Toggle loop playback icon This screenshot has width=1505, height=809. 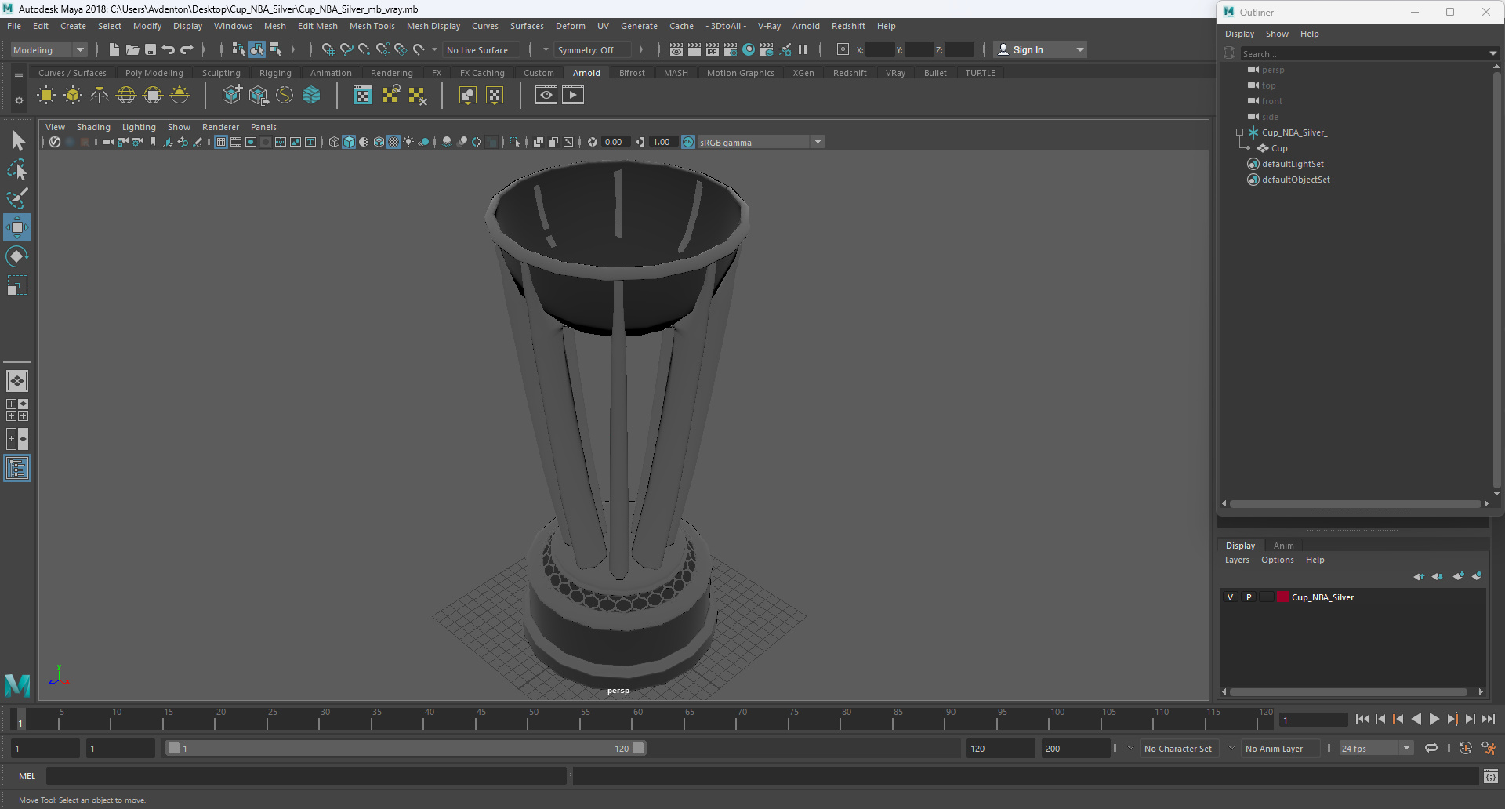(x=1431, y=748)
